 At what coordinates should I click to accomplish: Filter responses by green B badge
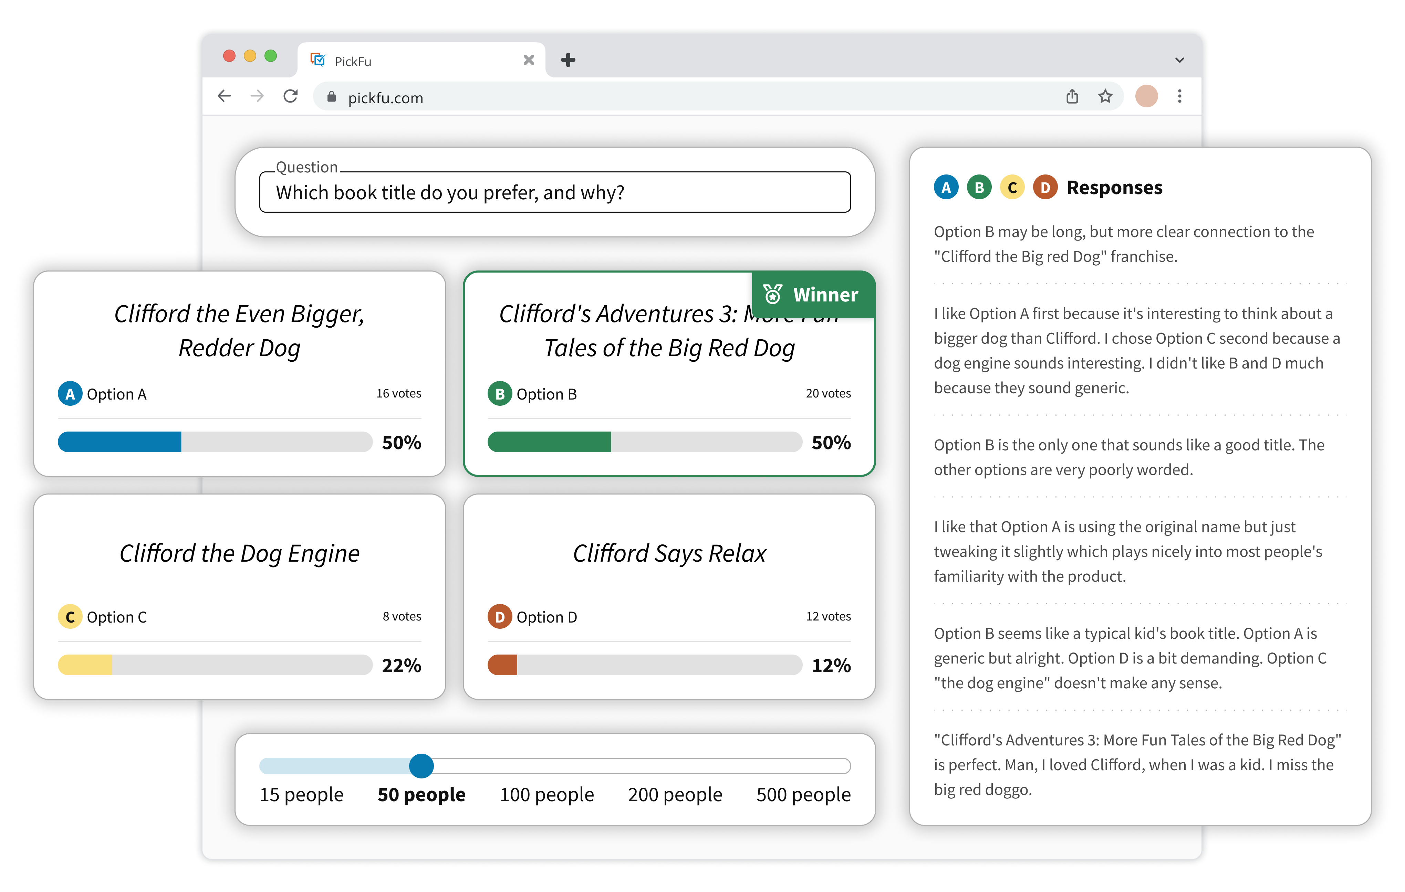979,188
